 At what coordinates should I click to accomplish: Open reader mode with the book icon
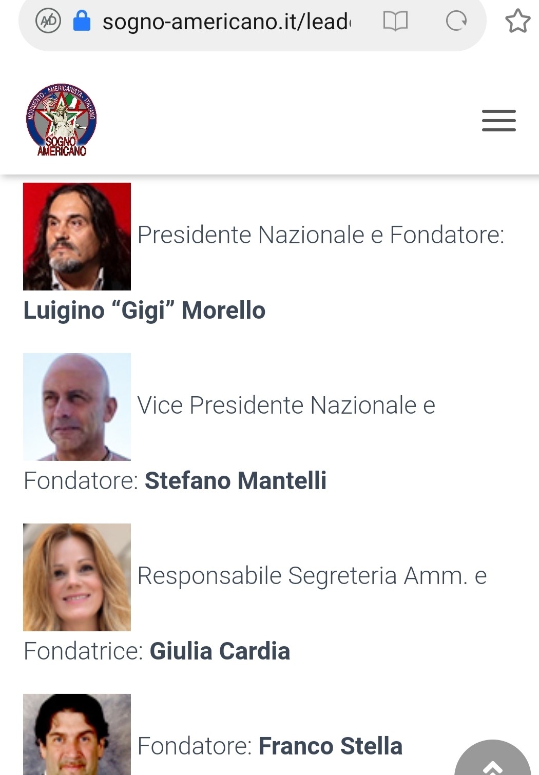pos(395,21)
